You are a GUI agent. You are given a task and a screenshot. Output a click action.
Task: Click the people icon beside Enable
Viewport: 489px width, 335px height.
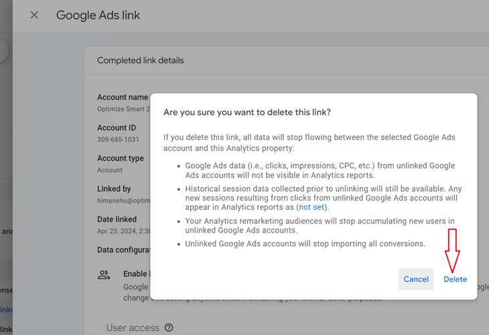pos(104,275)
